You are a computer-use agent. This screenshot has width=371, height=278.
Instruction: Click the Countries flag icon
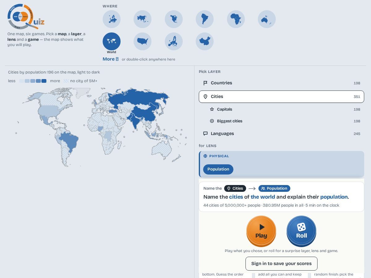(x=205, y=83)
